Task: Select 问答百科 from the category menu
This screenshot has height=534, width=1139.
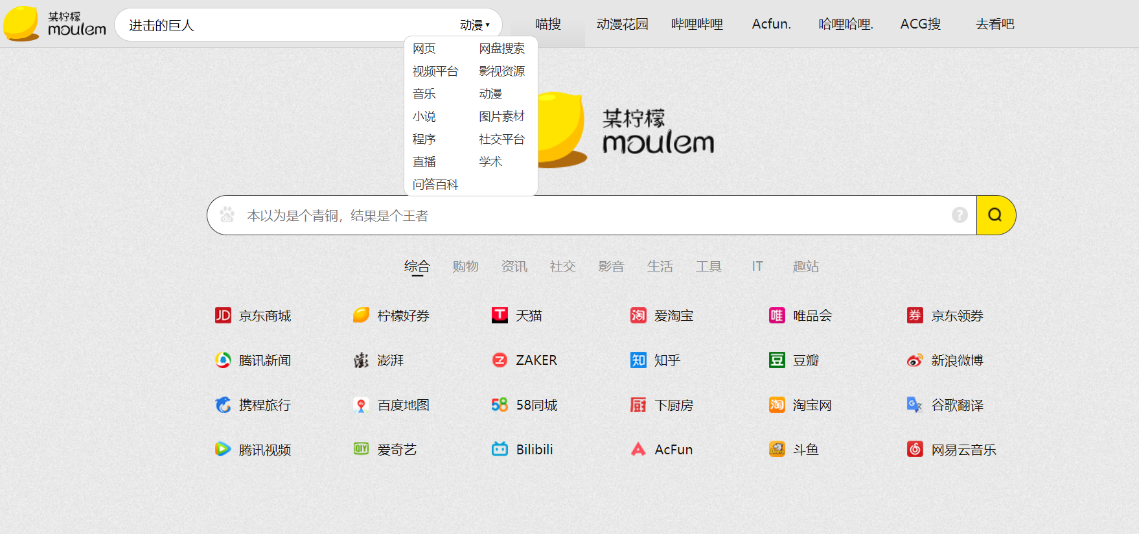Action: [x=435, y=185]
